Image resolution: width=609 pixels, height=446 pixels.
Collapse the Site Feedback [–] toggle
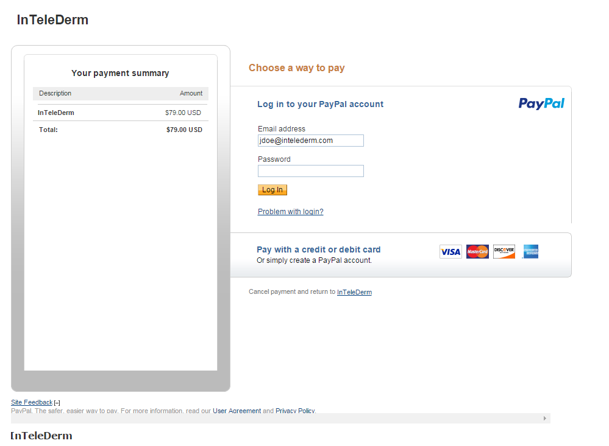pos(57,403)
